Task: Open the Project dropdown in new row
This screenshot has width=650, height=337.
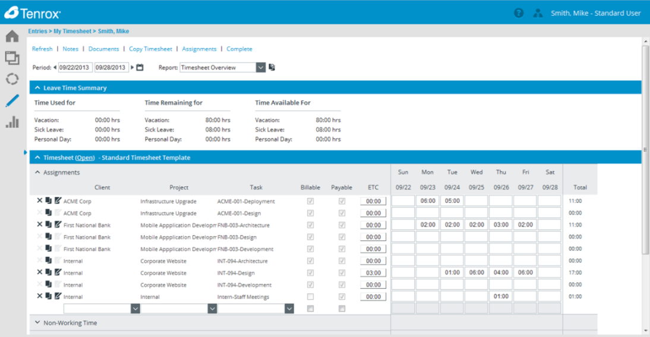Action: [212, 309]
